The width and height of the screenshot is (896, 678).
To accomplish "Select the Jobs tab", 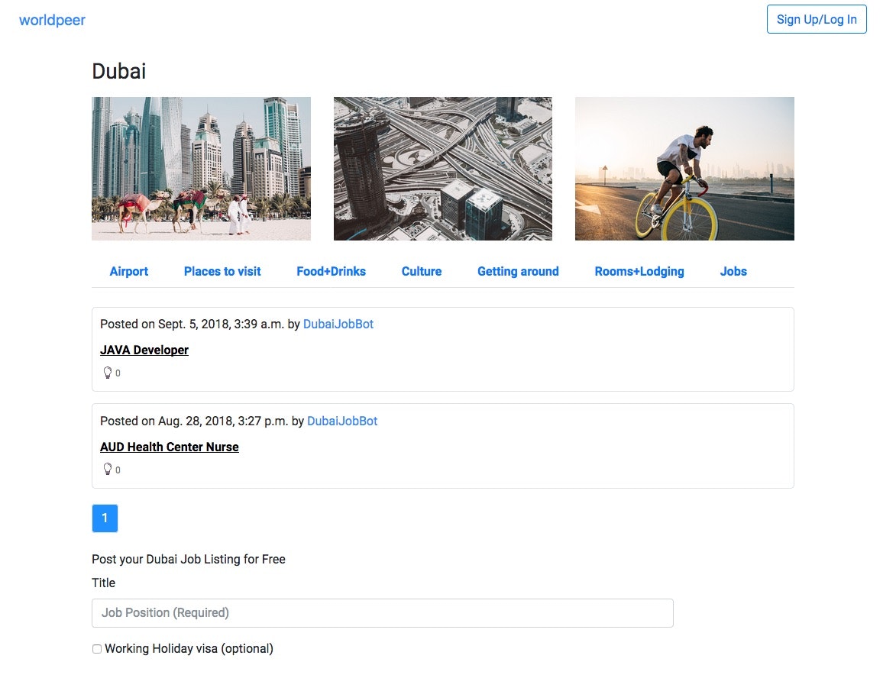I will point(733,271).
